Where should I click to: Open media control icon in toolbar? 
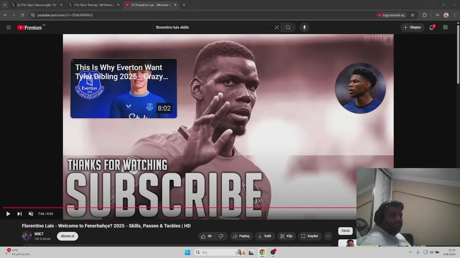click(x=437, y=15)
